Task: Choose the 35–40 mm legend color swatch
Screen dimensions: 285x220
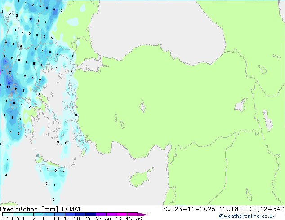Action: tap(111, 214)
